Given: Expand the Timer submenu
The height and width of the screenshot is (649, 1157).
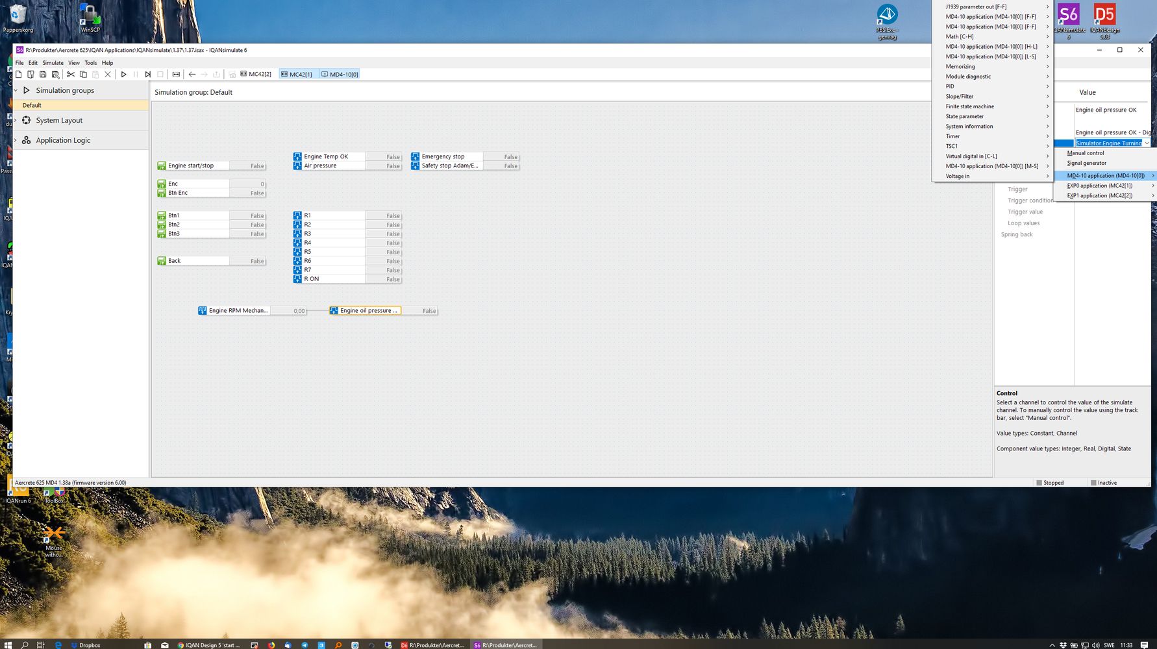Looking at the screenshot, I should pos(993,136).
